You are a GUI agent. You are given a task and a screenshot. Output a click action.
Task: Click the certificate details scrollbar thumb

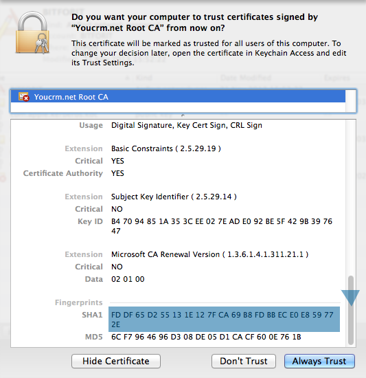351,310
